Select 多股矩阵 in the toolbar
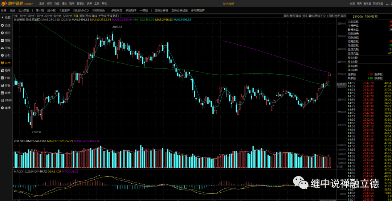The image size is (392, 201). (131, 11)
